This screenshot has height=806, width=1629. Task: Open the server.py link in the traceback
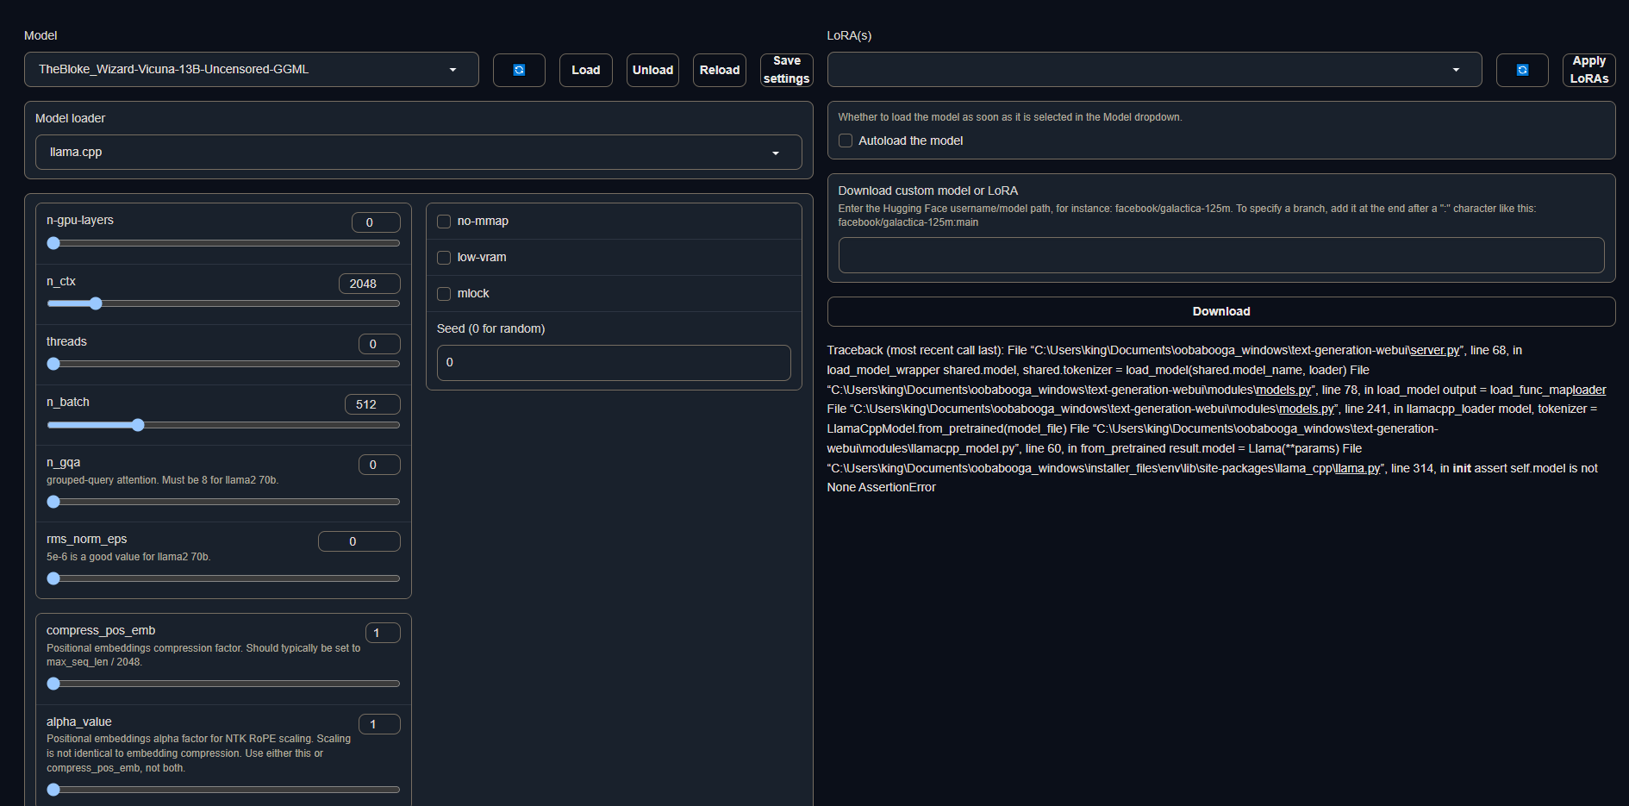tap(1434, 350)
